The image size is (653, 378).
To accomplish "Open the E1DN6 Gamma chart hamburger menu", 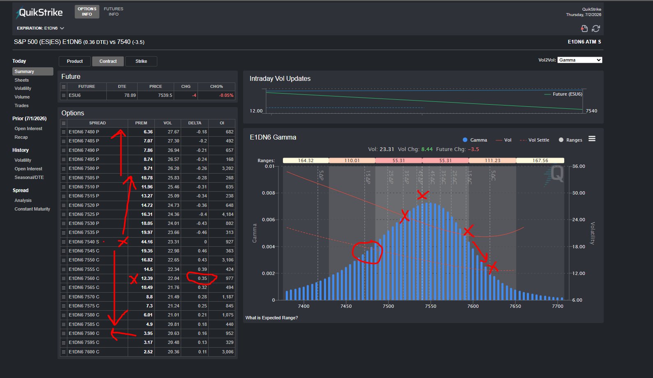I will [592, 139].
